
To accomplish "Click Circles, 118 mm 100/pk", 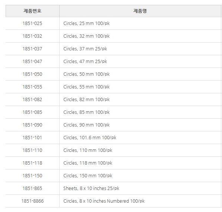I will [x=88, y=163].
